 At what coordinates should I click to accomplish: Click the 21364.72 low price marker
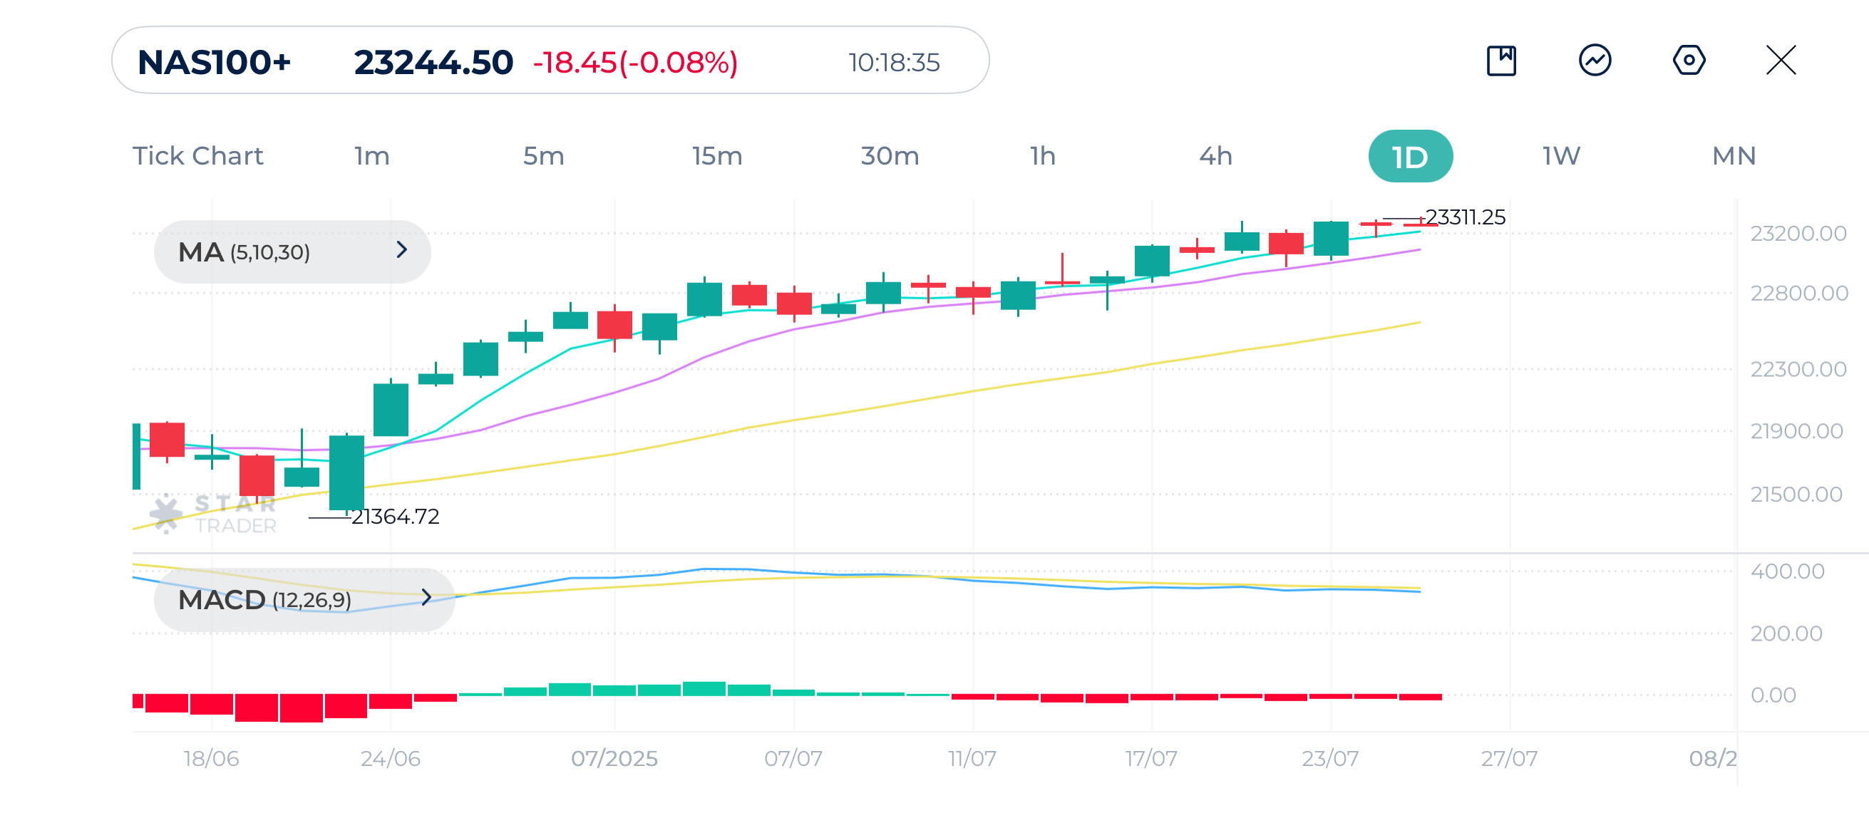(395, 517)
